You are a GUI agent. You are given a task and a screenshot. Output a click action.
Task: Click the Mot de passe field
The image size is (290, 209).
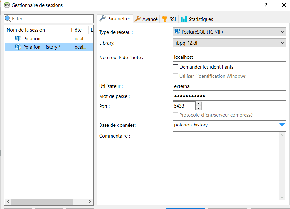coord(229,96)
